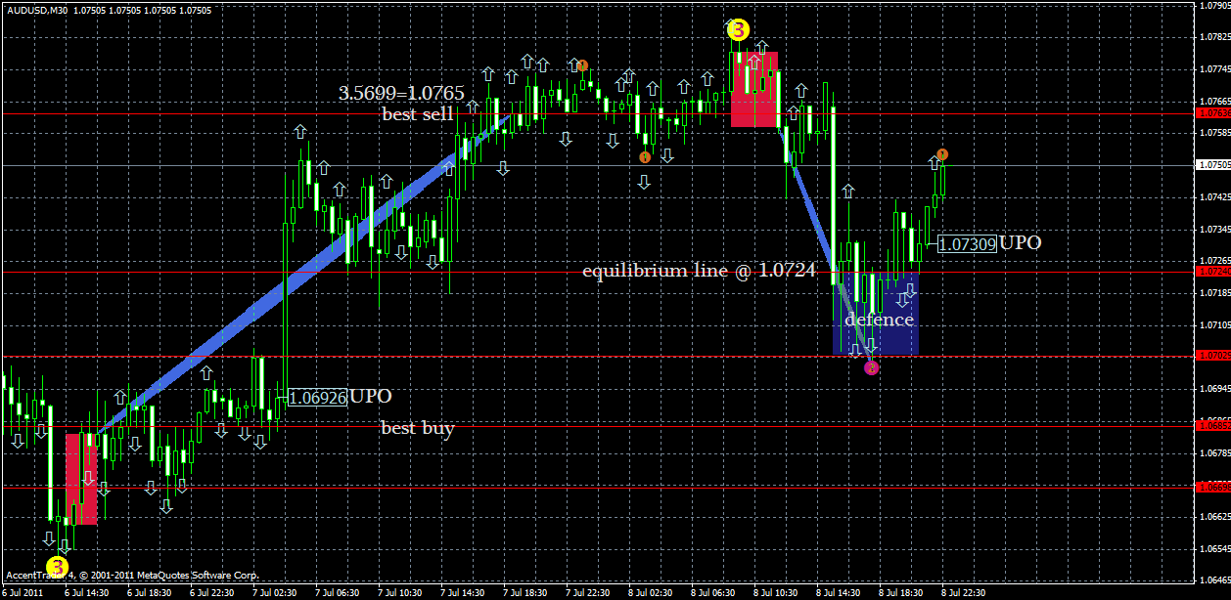Select the yellow "3" marker above the top red rectangle

[x=737, y=30]
